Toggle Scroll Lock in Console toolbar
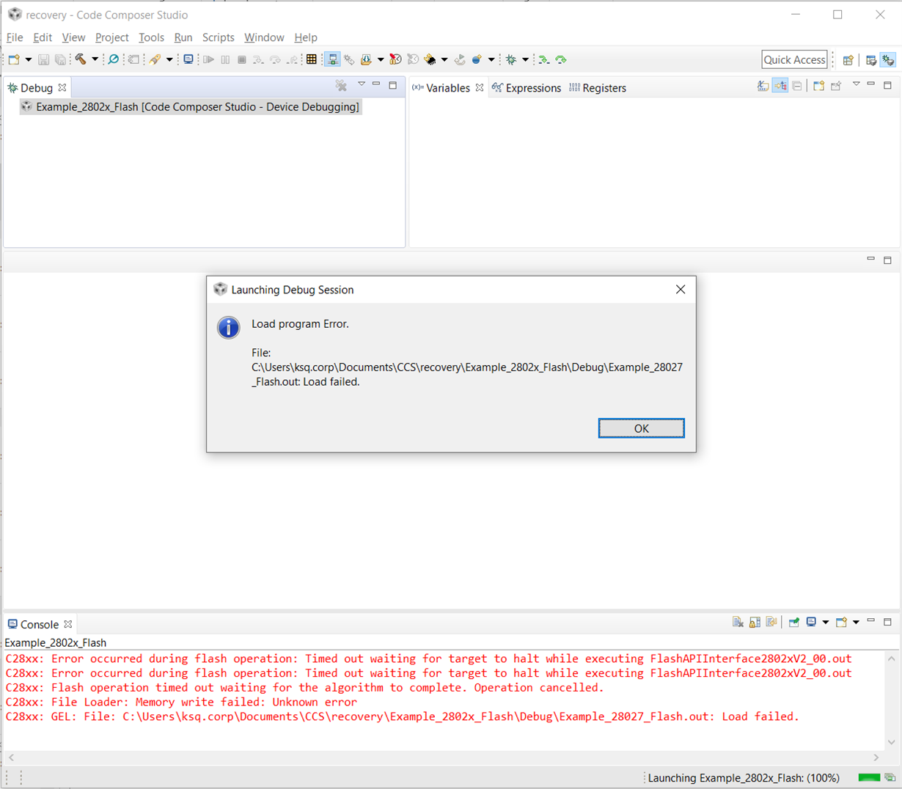 coord(755,623)
